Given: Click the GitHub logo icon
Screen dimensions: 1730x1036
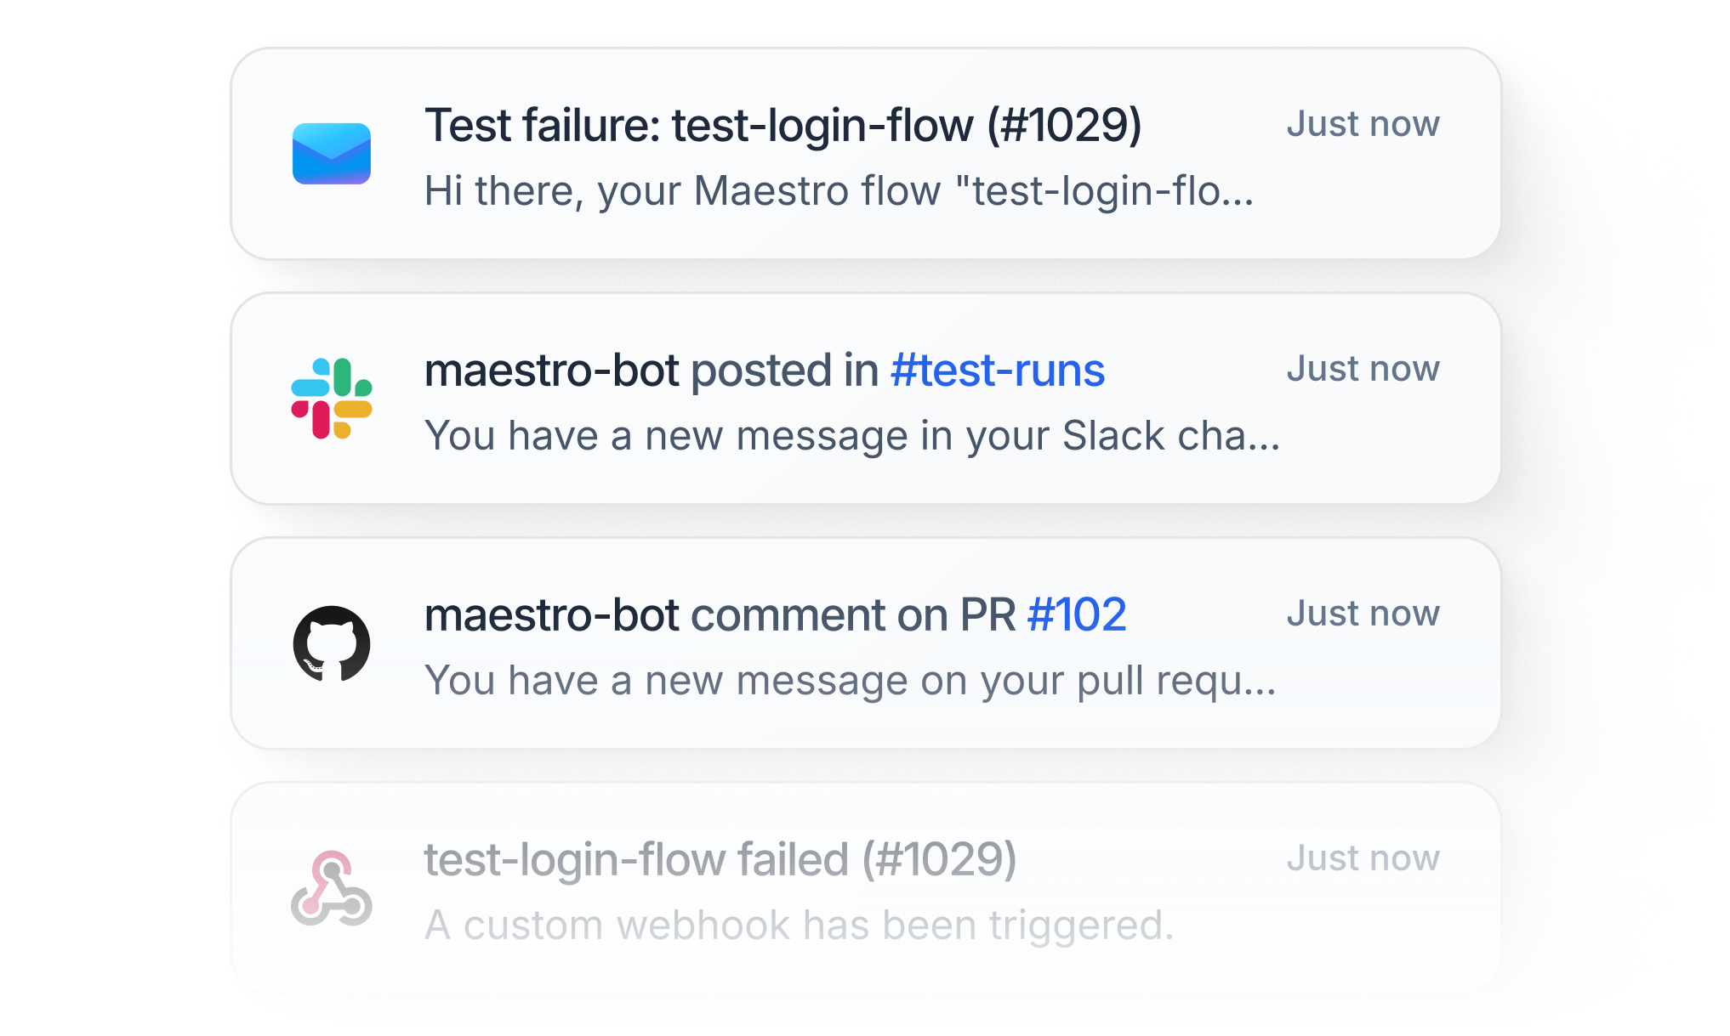Looking at the screenshot, I should tap(331, 643).
